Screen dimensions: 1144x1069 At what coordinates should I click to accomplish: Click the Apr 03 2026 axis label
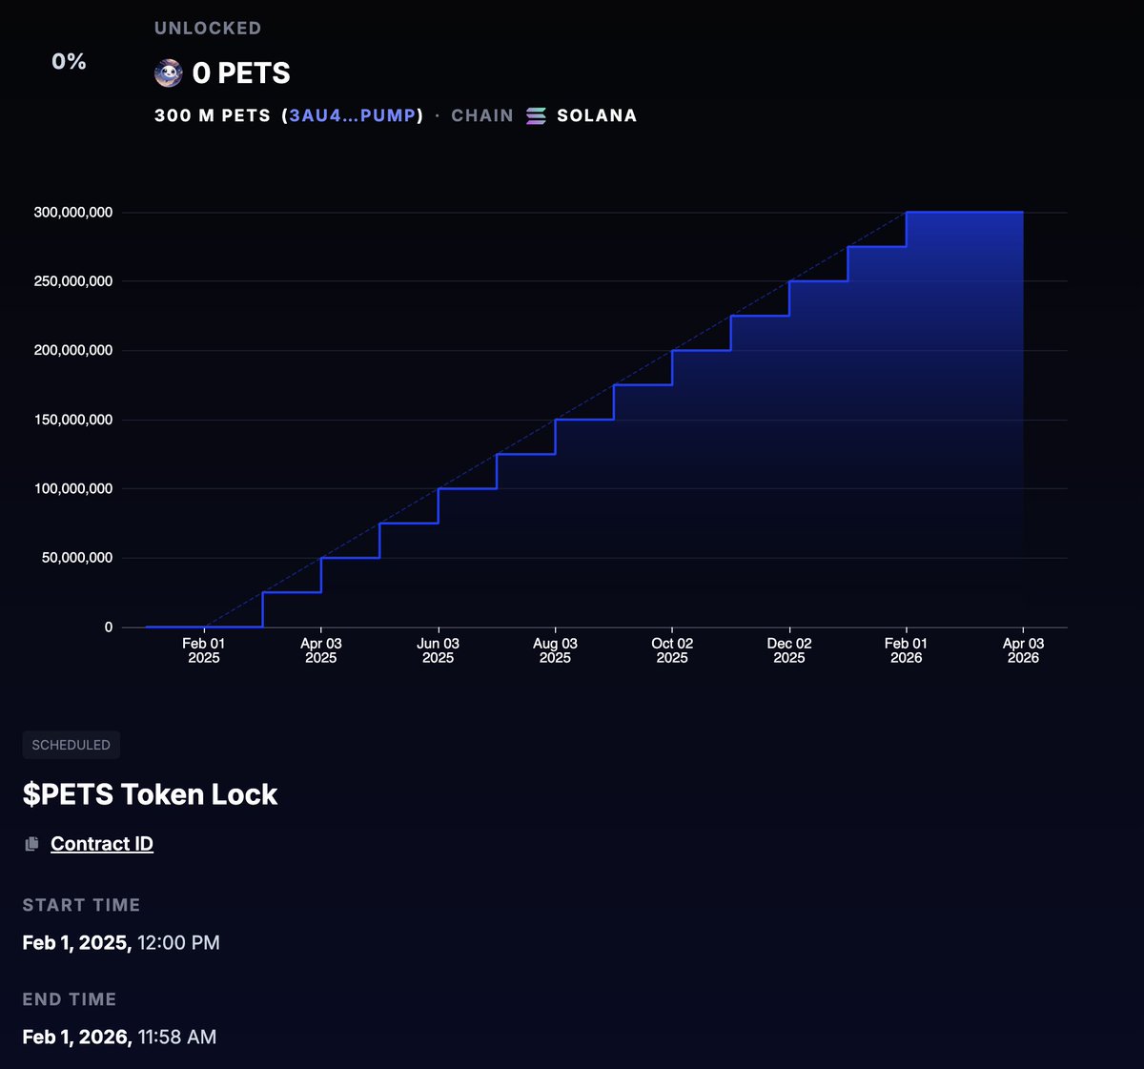[1022, 650]
